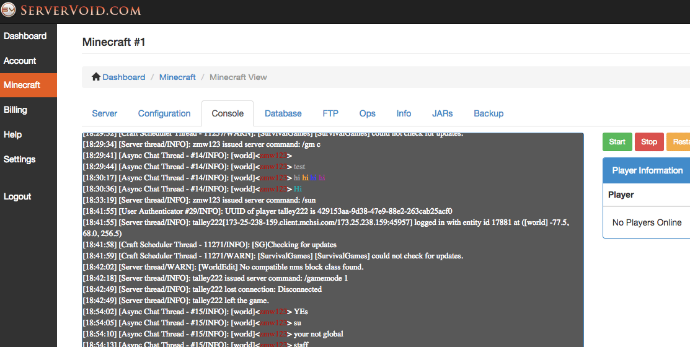The height and width of the screenshot is (347, 690).
Task: Open the Help sidebar item
Action: pyautogui.click(x=12, y=134)
